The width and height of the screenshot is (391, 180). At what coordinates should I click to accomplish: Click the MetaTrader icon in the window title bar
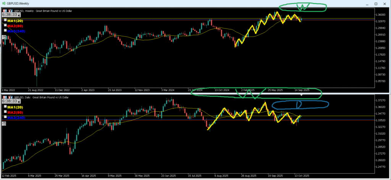[3, 3]
